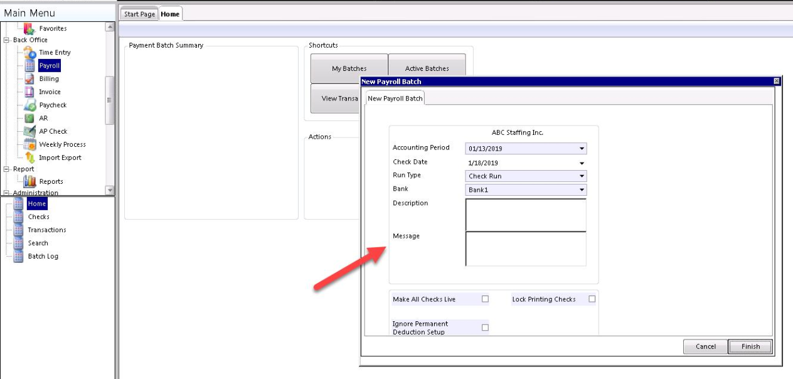Viewport: 793px width, 379px height.
Task: Open My Batches shortcut
Action: point(349,68)
